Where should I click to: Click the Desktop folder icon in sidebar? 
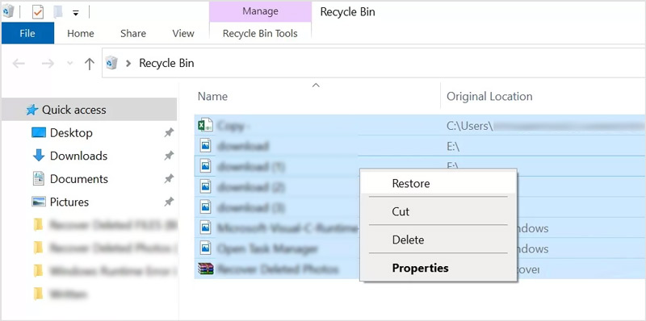[x=39, y=132]
